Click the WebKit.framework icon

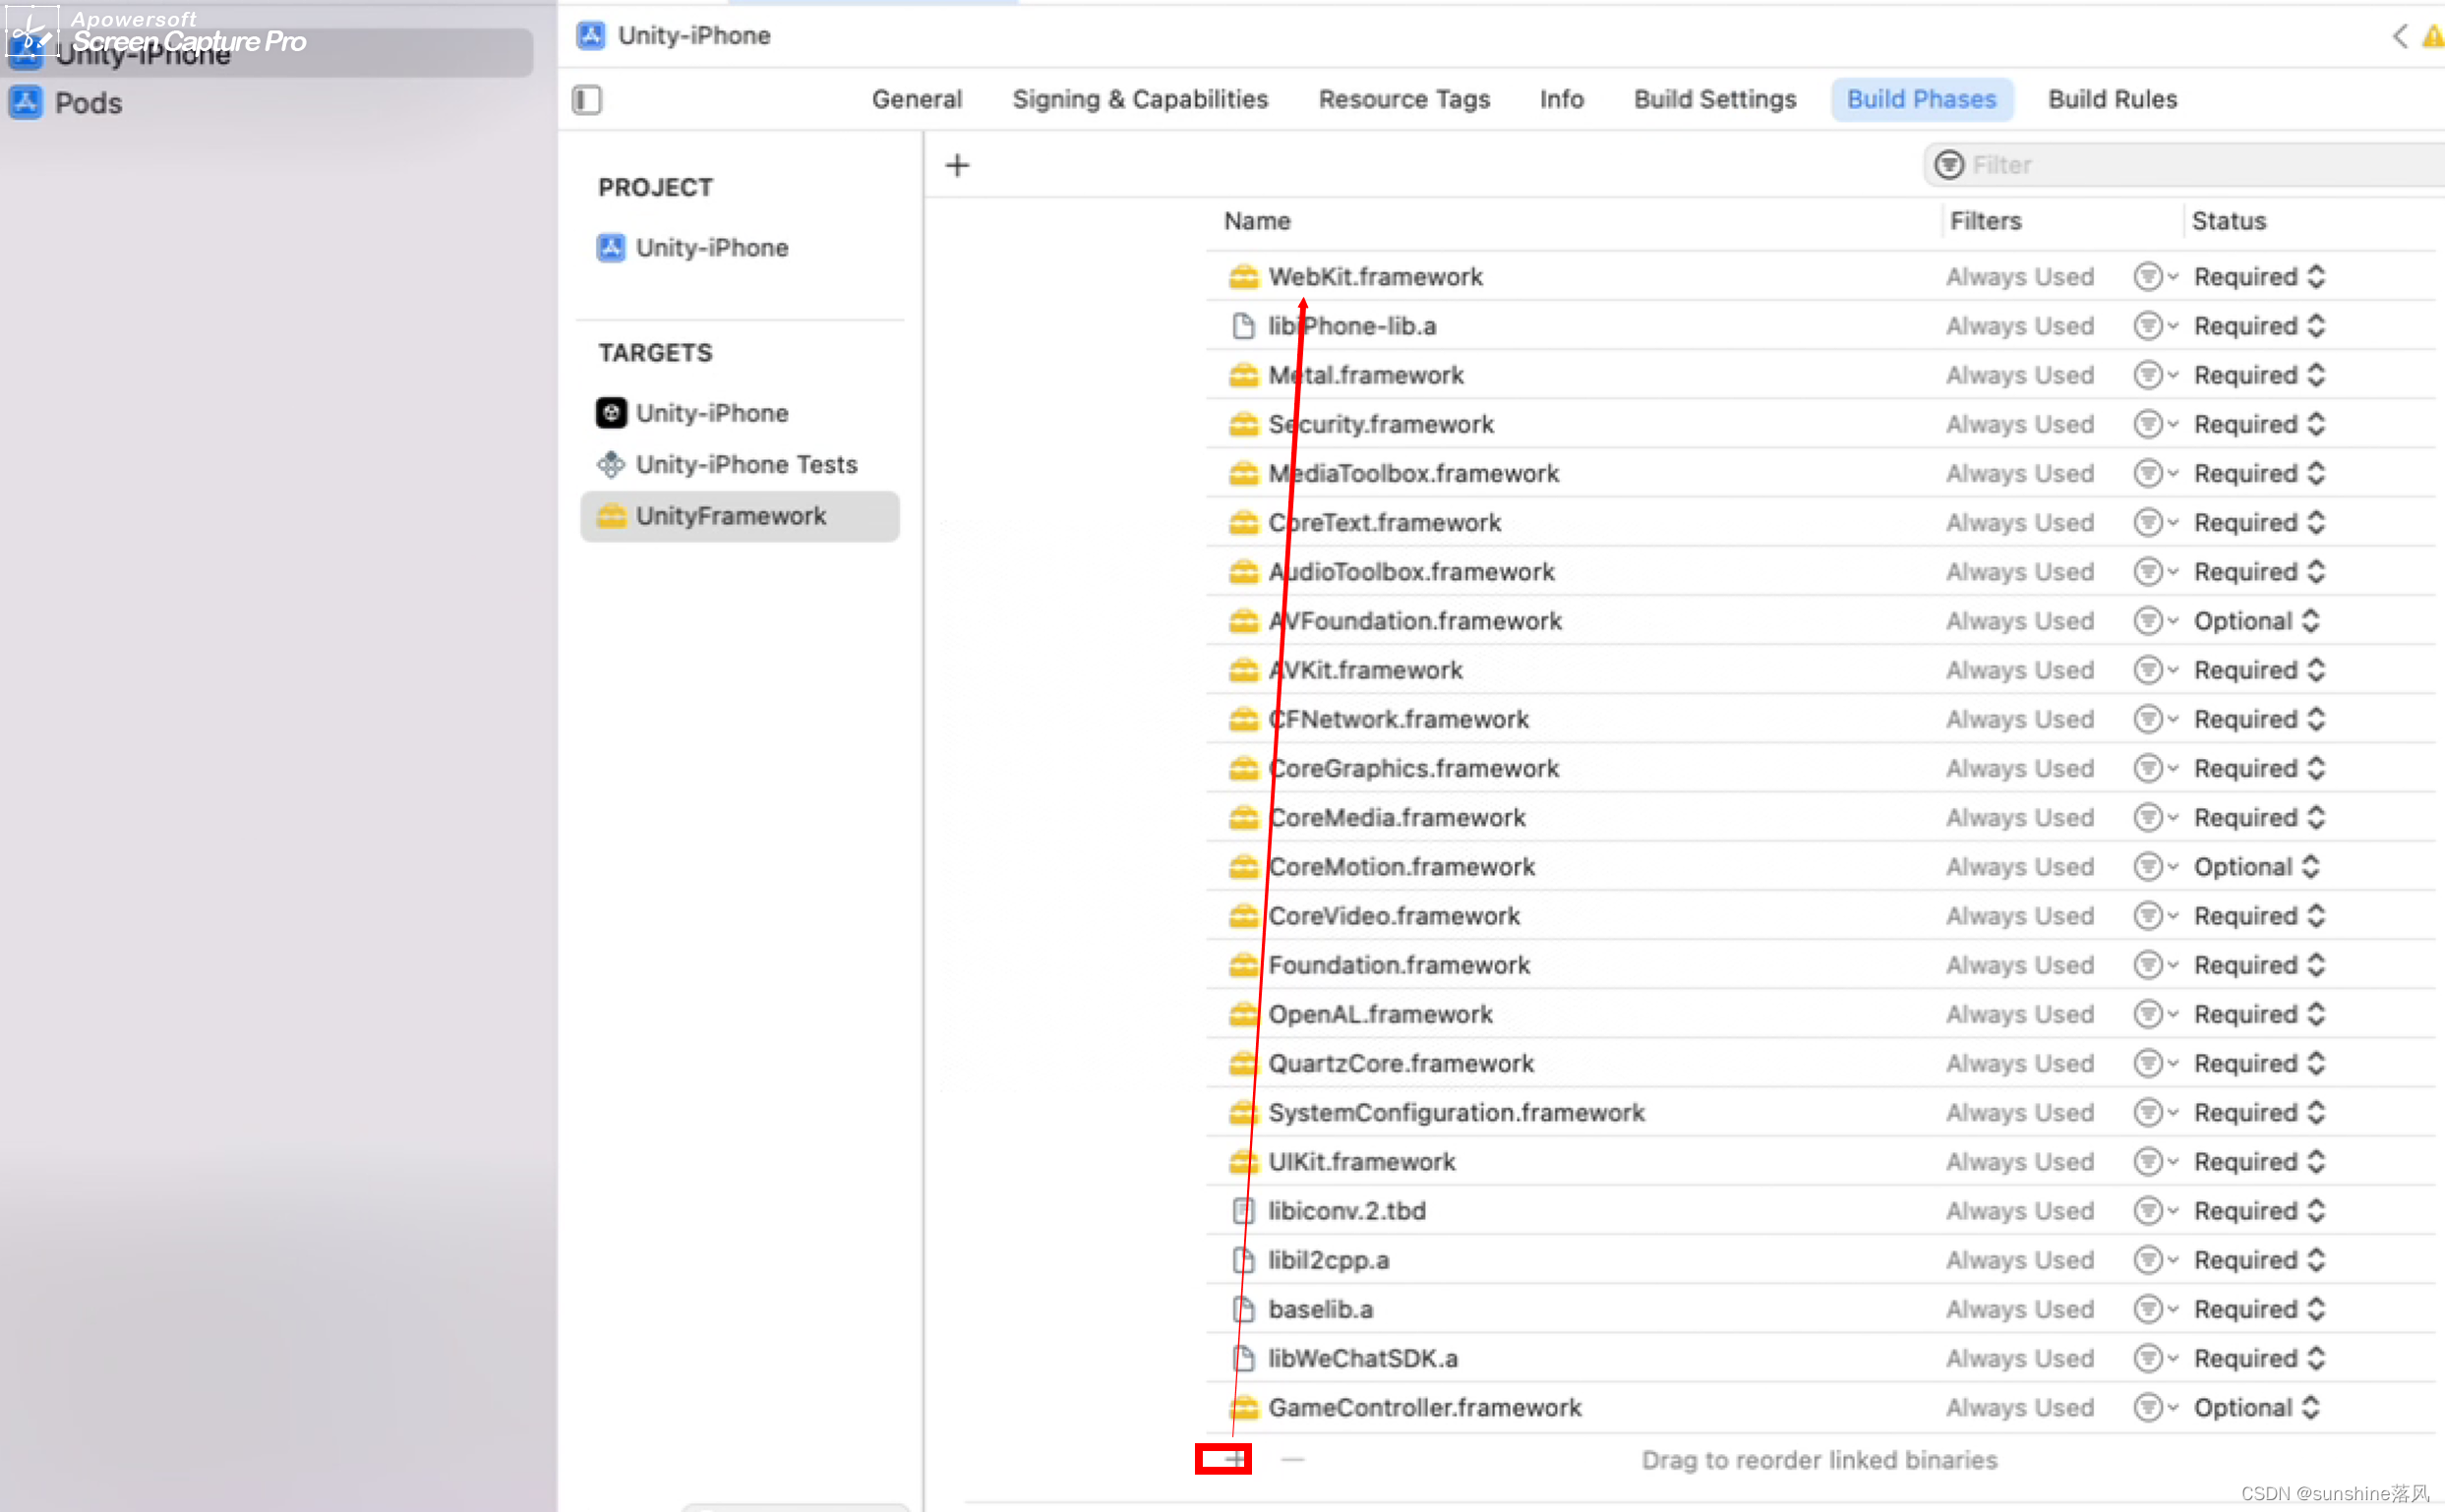click(x=1244, y=276)
